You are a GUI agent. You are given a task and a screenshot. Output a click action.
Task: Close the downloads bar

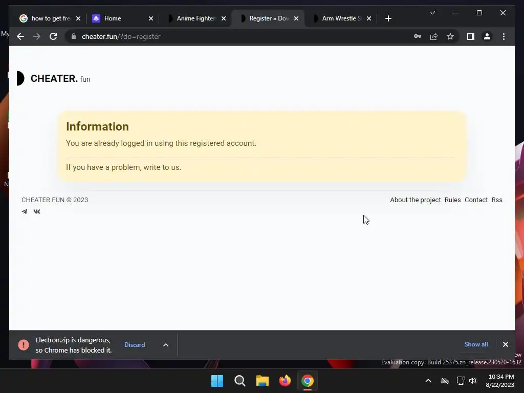(505, 344)
